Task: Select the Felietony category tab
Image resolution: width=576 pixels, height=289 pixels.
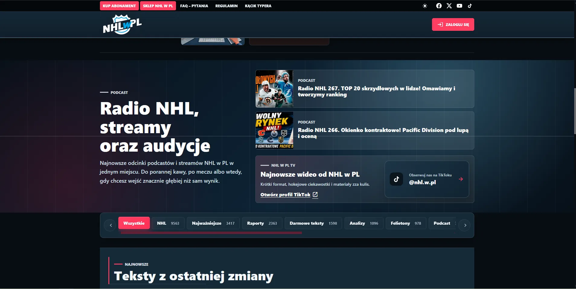Action: pyautogui.click(x=406, y=223)
